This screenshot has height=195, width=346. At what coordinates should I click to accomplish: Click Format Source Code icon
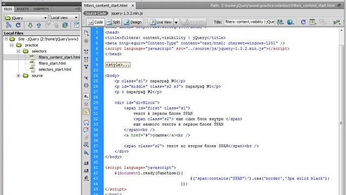click(x=86, y=178)
